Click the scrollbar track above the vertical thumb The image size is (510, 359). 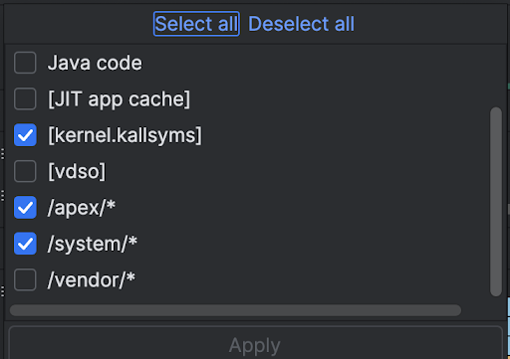496,77
